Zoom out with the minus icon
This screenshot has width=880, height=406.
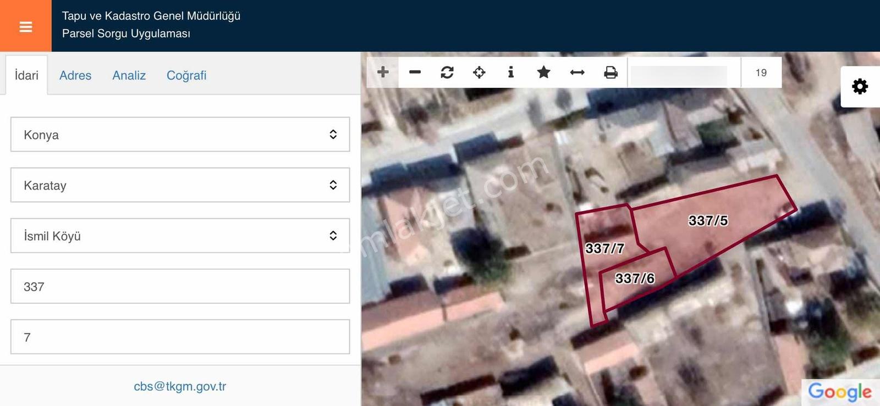(415, 72)
